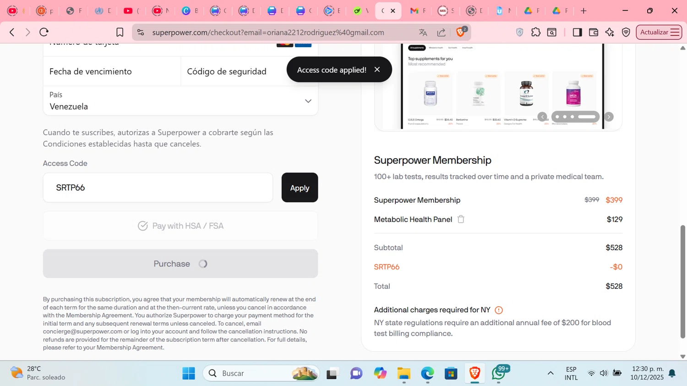Click the Apply access code button
Screen dimensions: 687x386
click(x=300, y=188)
